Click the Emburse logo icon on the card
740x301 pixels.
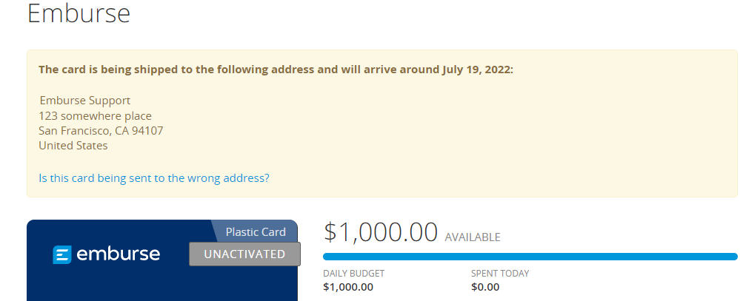[62, 254]
